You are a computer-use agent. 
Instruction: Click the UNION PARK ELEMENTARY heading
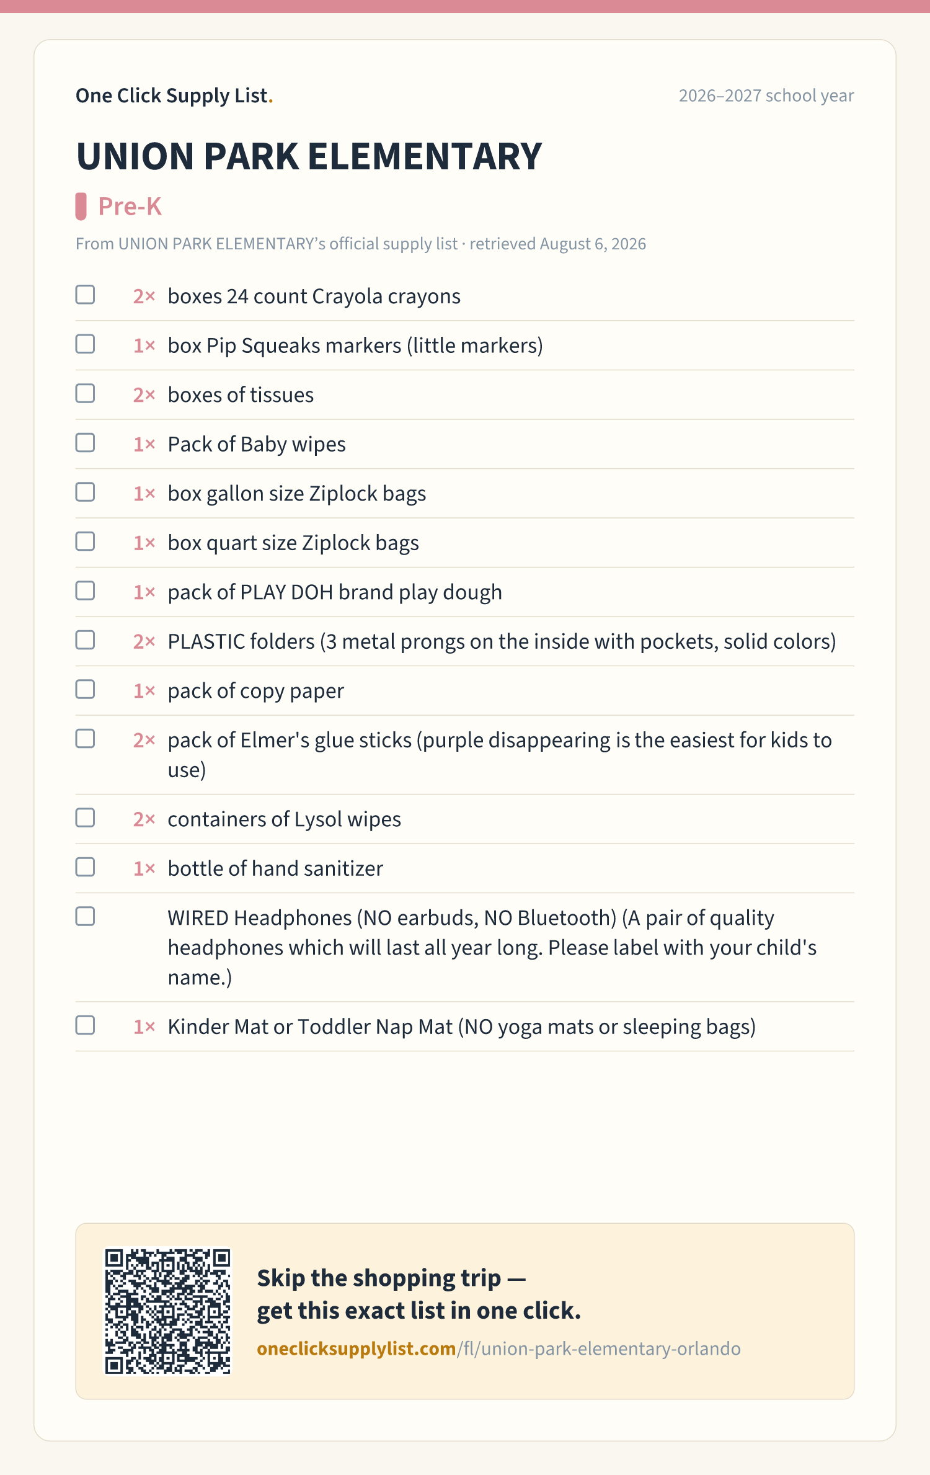coord(309,156)
